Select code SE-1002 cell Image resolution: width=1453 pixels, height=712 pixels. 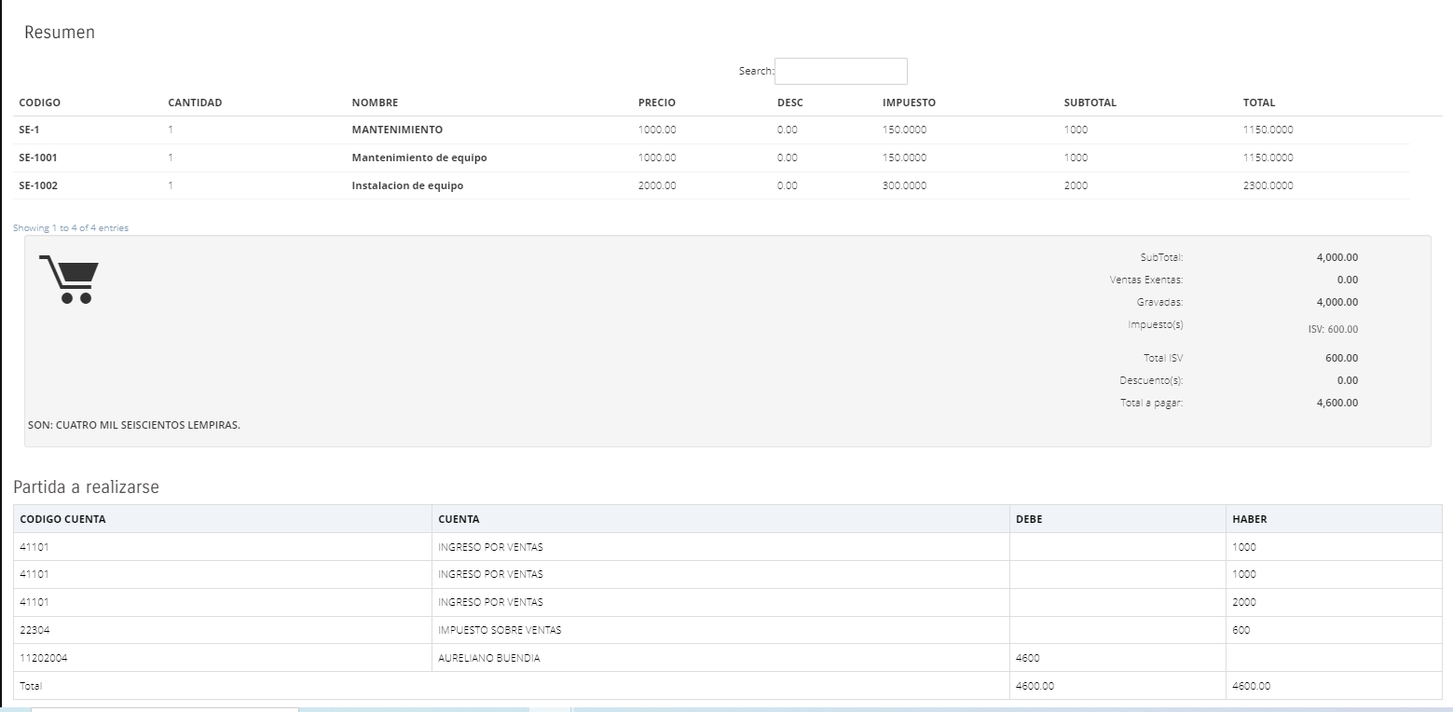[x=38, y=185]
